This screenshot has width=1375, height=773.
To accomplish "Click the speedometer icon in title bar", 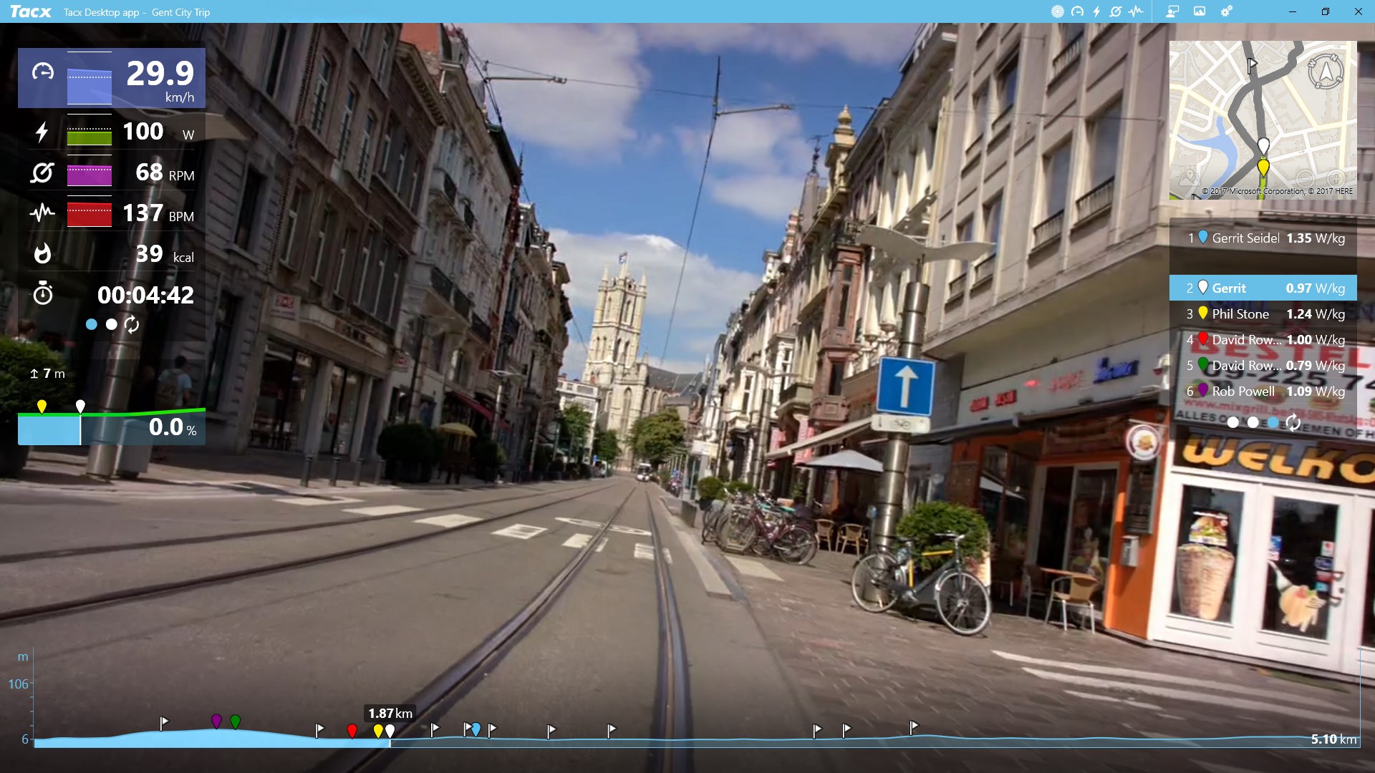I will pyautogui.click(x=1077, y=11).
